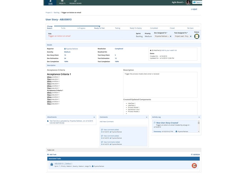Click the Acceptance Criteria 1 heading
Image resolution: width=248 pixels, height=176 pixels.
click(59, 74)
